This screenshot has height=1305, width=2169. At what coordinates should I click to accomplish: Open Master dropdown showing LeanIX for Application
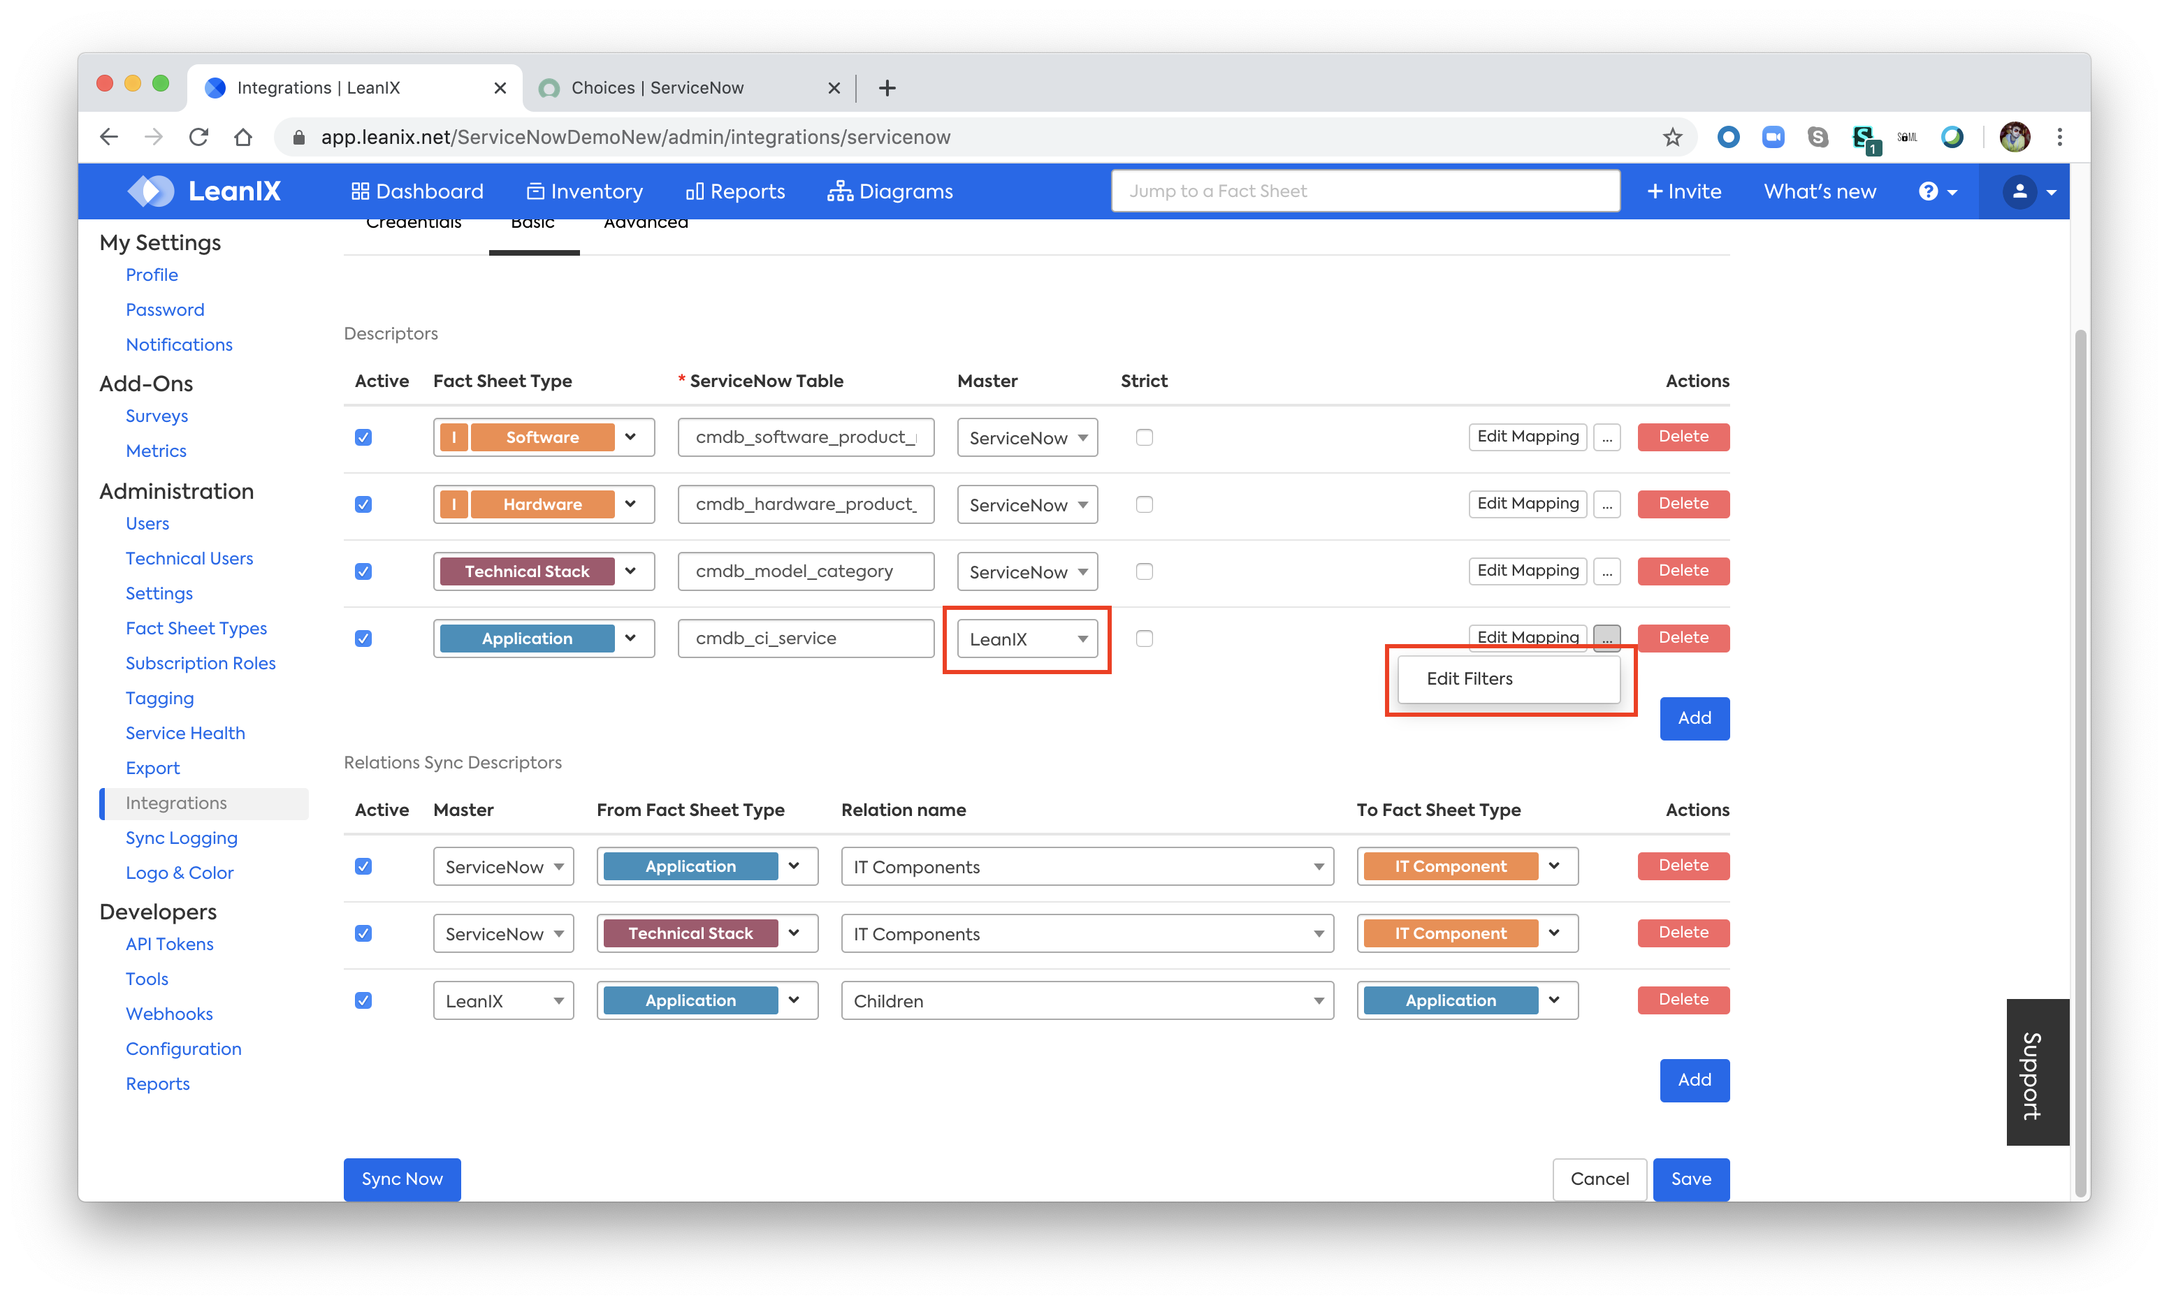(1027, 639)
